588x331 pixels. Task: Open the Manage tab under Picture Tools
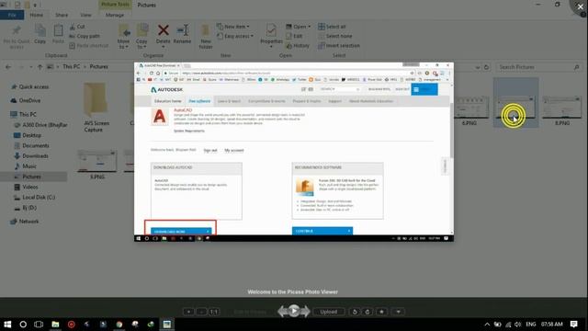coord(115,15)
